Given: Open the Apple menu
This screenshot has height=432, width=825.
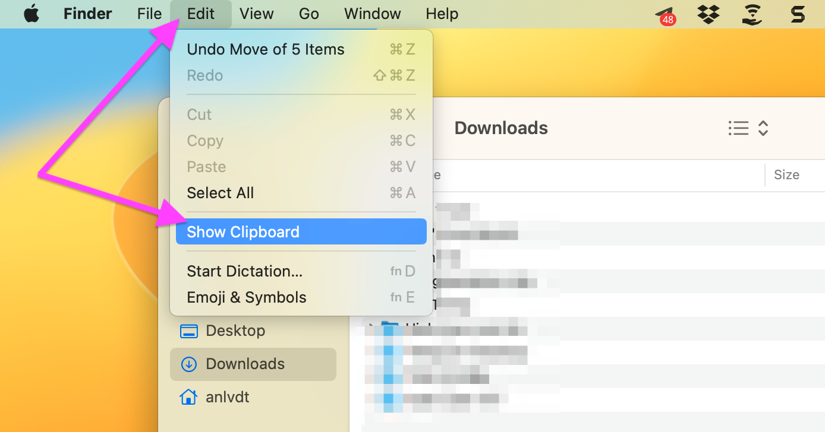Looking at the screenshot, I should point(32,14).
